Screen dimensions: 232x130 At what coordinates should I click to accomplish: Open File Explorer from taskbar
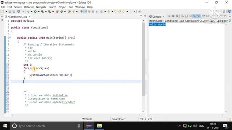[99, 126]
